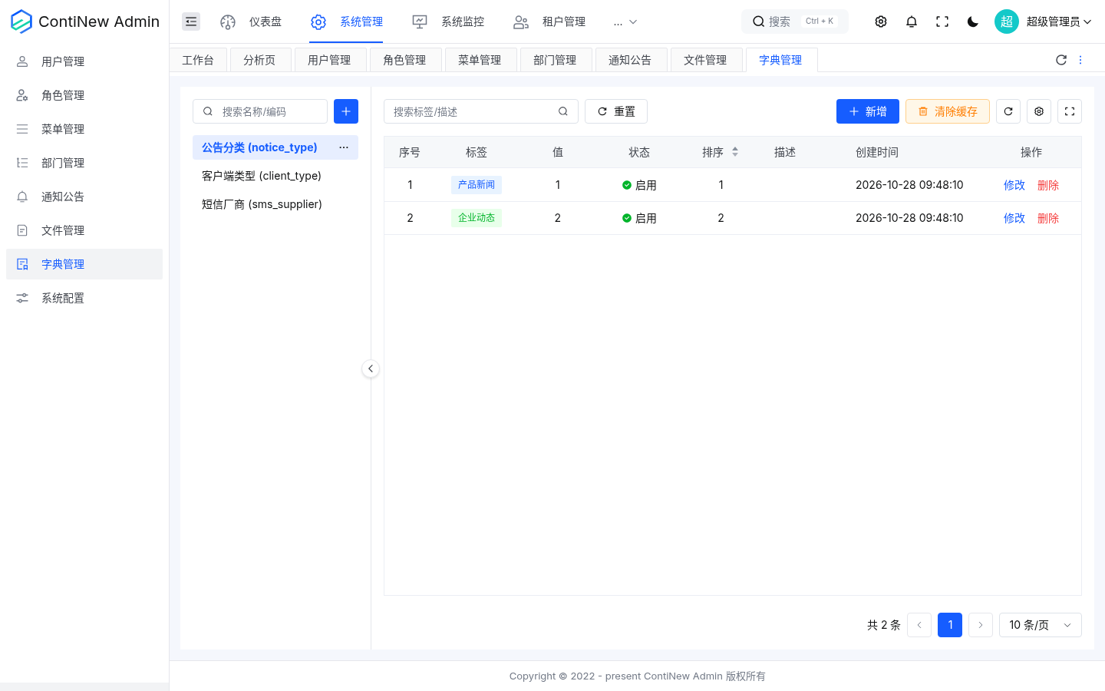Click 修改 for the 企业动态 row

point(1014,218)
